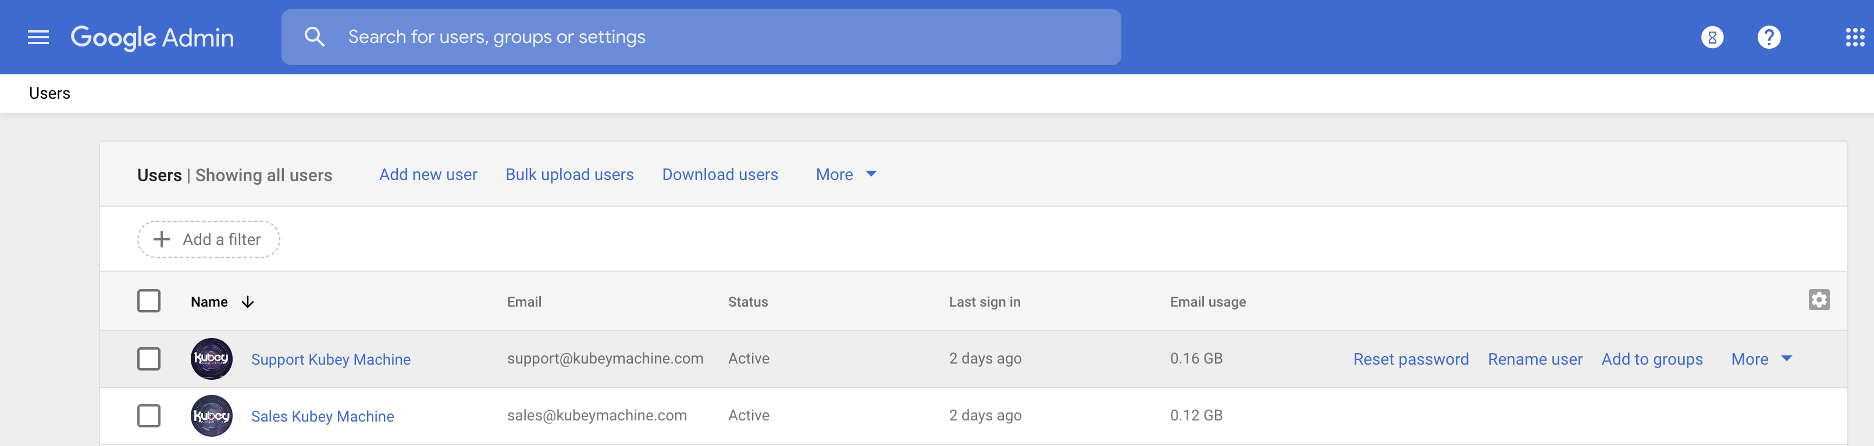Click the Name sort arrow
The width and height of the screenshot is (1874, 446).
coord(247,302)
